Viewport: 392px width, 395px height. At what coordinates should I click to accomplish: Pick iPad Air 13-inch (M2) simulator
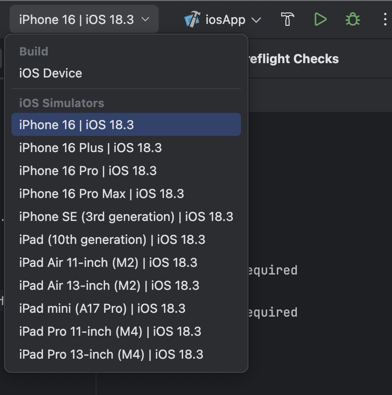coord(126,285)
